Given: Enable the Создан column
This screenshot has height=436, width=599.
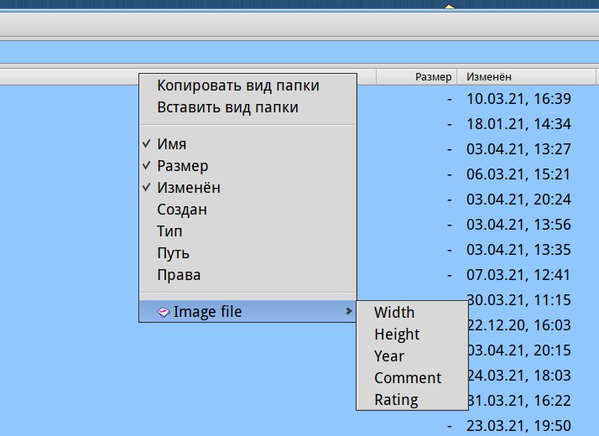Looking at the screenshot, I should [248, 210].
